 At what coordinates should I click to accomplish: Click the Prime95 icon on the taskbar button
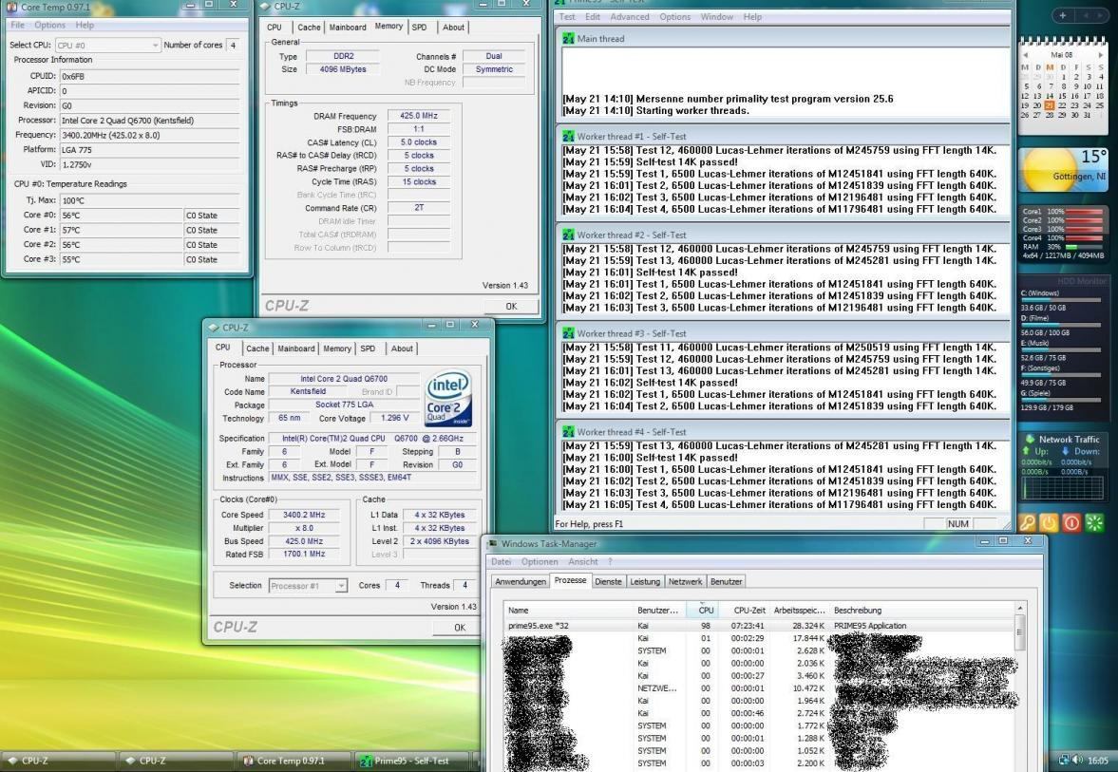[x=366, y=761]
